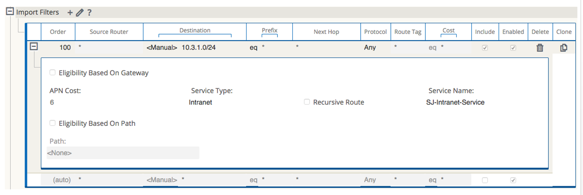The height and width of the screenshot is (195, 583).
Task: Click the Source Router field in auto row
Action: 109,180
